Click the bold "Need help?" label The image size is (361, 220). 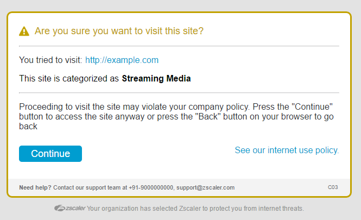tap(35, 187)
